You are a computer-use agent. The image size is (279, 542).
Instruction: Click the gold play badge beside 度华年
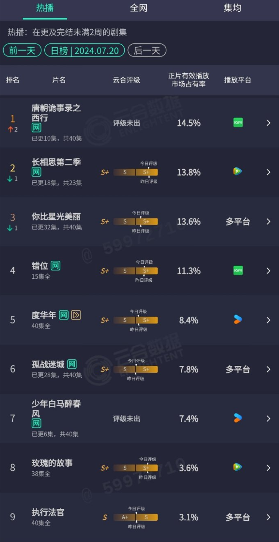(x=76, y=315)
